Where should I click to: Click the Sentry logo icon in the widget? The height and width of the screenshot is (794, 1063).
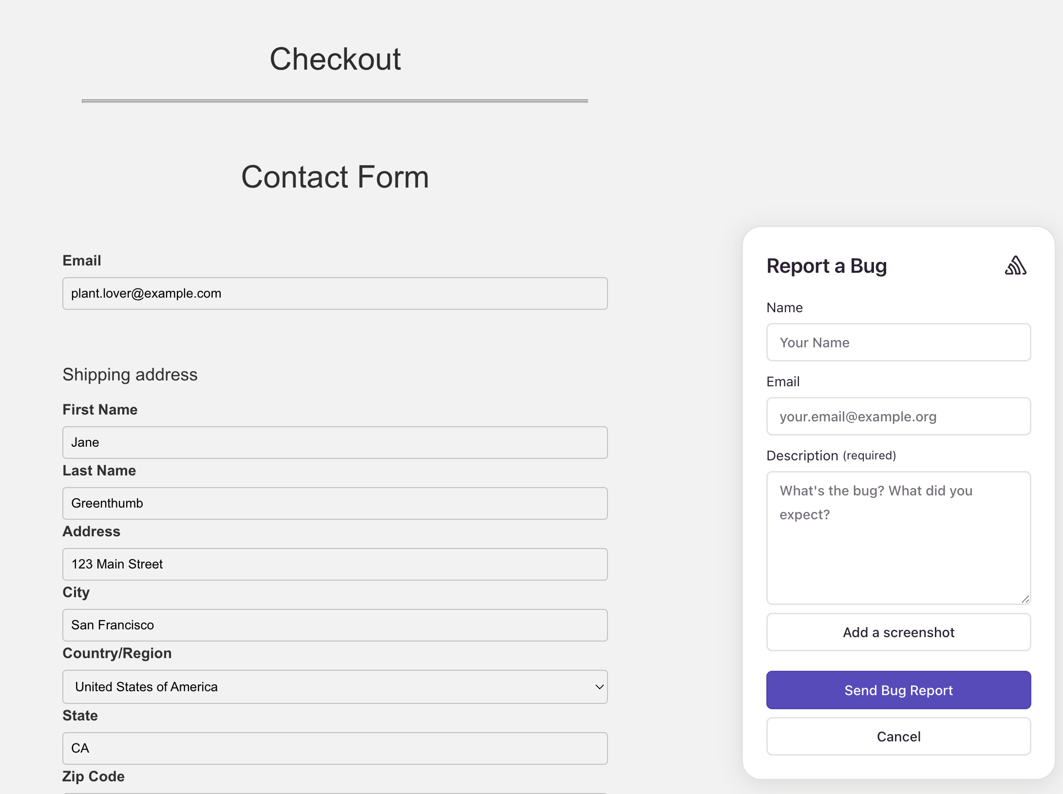click(x=1017, y=265)
